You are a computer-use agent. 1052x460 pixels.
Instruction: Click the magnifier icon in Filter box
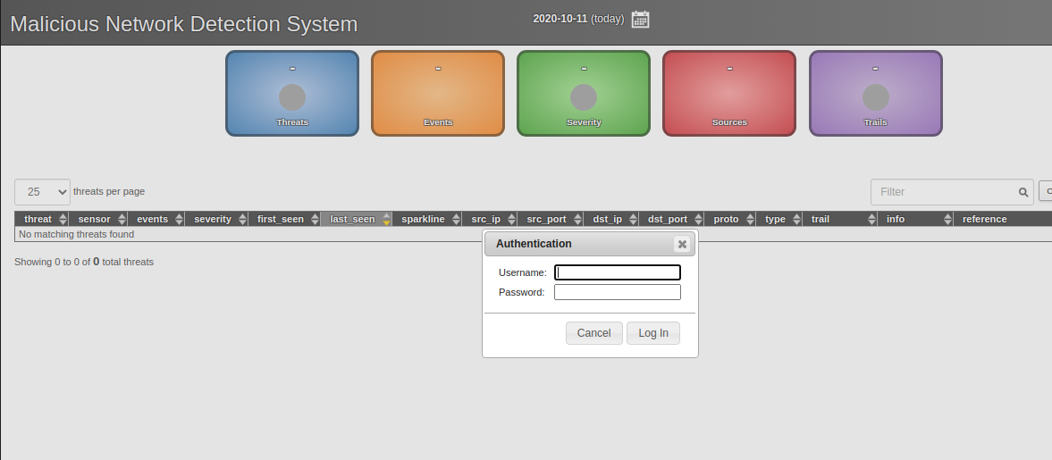(x=1023, y=192)
